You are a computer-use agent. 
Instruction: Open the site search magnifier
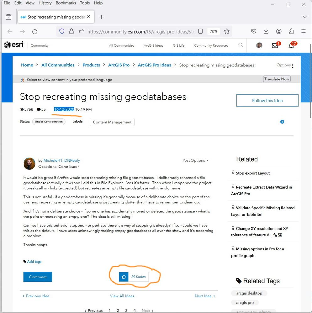[x=241, y=45]
